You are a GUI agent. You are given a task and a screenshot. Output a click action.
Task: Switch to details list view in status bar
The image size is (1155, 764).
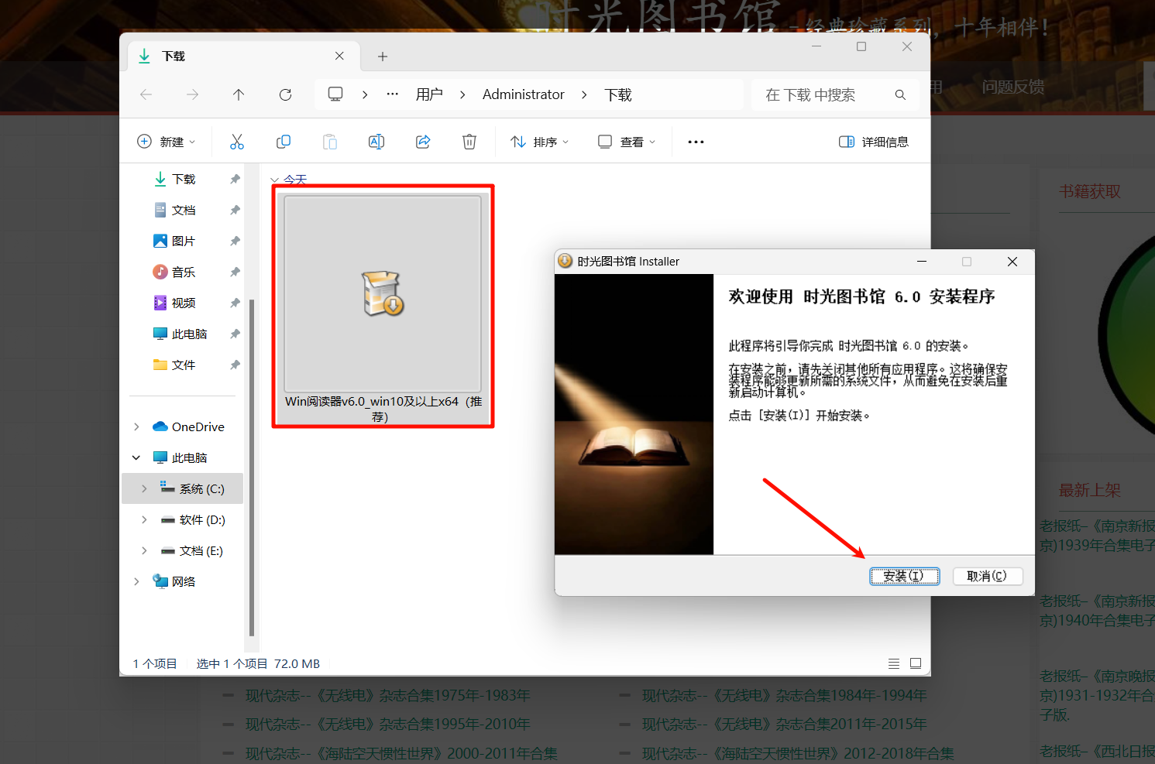tap(894, 663)
